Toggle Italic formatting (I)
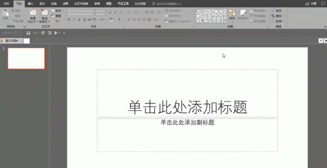This screenshot has height=168, width=327. pyautogui.click(x=74, y=20)
